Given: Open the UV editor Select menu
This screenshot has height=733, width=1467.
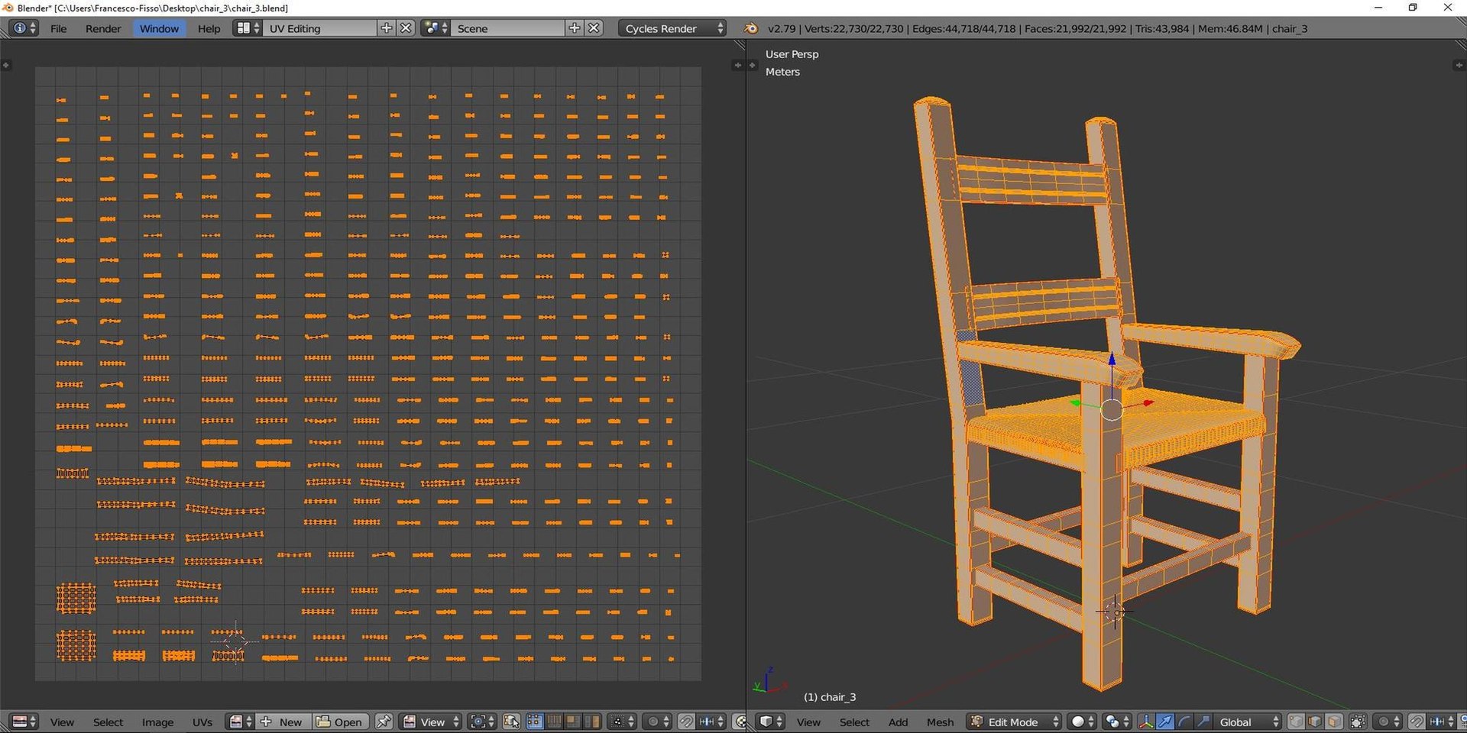Looking at the screenshot, I should click(108, 722).
